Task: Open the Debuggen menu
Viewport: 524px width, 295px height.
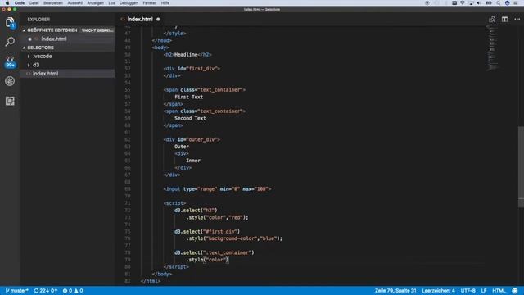Action: (129, 3)
